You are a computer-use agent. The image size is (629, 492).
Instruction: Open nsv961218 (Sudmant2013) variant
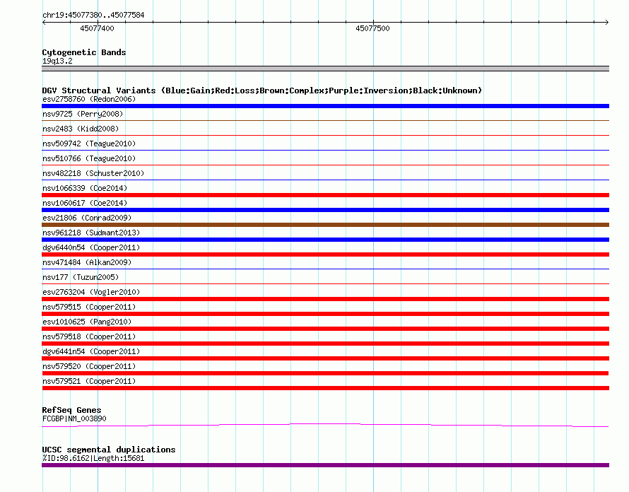click(x=91, y=233)
